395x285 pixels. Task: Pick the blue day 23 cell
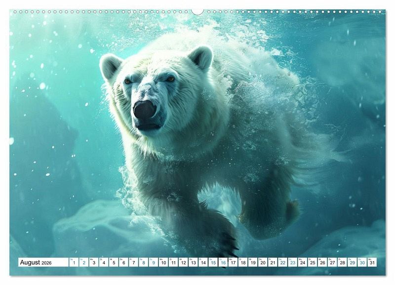coord(293,262)
